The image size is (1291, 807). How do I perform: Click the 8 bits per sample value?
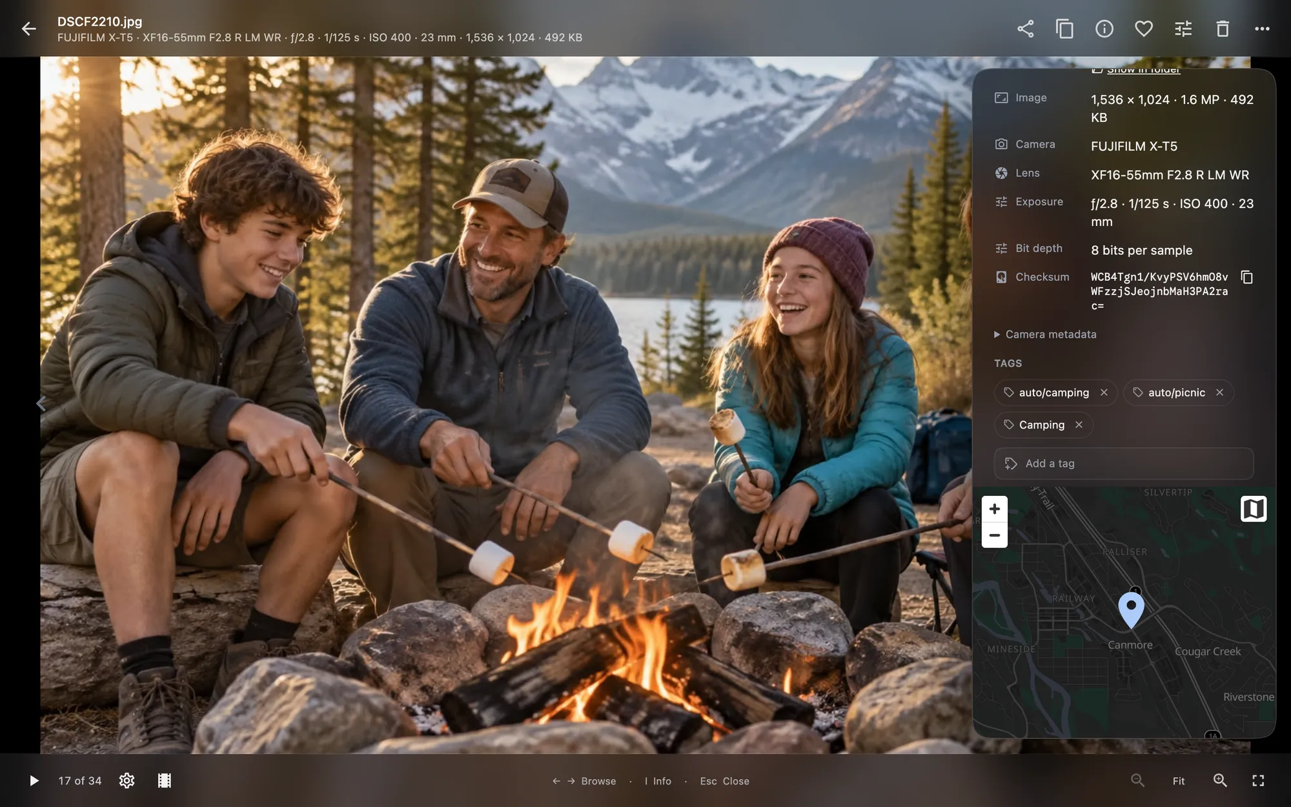click(x=1141, y=250)
